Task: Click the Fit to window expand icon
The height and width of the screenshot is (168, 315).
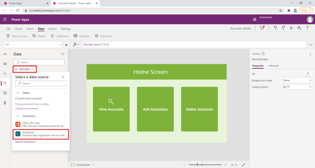Action: [x=243, y=165]
